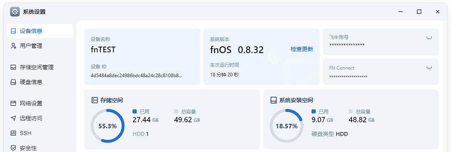Select the 设备信息 device icon in sidebar
The width and height of the screenshot is (451, 152).
coord(13,31)
